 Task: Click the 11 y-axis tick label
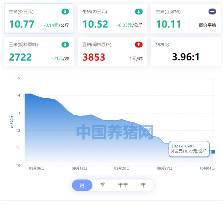tap(18, 148)
